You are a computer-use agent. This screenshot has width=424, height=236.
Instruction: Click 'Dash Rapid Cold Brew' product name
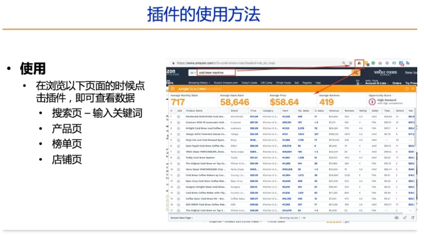[x=205, y=146]
